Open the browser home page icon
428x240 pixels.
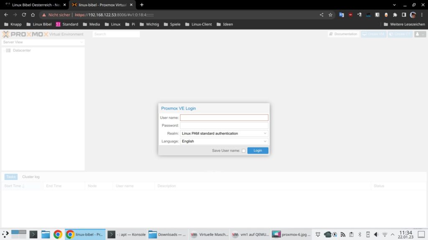[x=33, y=15]
